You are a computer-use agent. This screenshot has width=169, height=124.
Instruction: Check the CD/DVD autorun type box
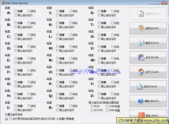pyautogui.click(x=92, y=110)
